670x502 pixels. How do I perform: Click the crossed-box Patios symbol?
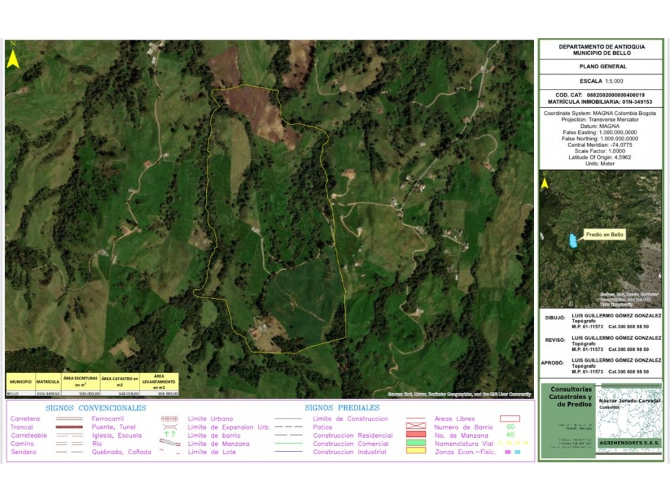click(x=416, y=426)
